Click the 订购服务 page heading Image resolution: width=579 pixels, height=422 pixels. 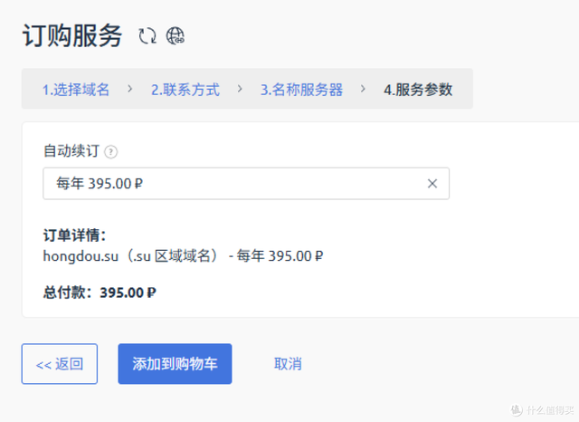(x=71, y=36)
